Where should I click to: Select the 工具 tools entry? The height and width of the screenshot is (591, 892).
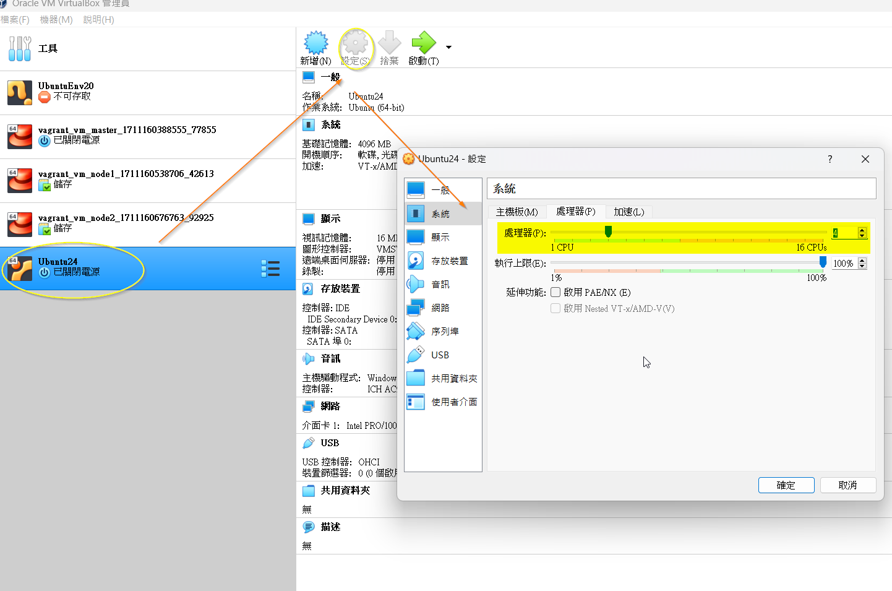coord(148,48)
